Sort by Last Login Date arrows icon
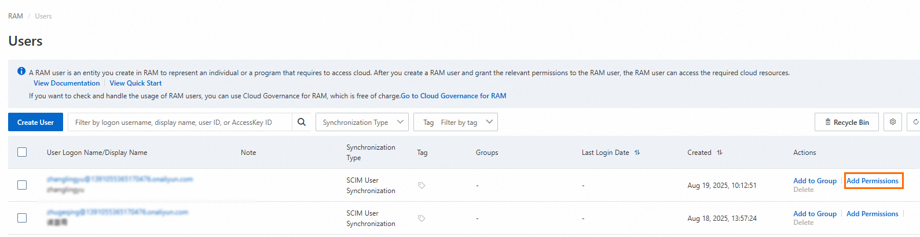Image resolution: width=920 pixels, height=237 pixels. [x=637, y=153]
